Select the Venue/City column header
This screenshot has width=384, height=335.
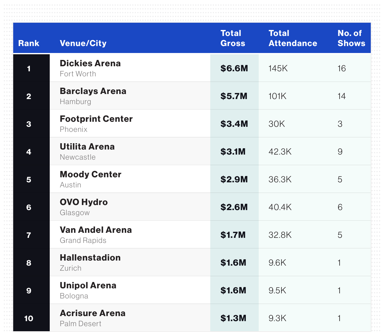(83, 43)
